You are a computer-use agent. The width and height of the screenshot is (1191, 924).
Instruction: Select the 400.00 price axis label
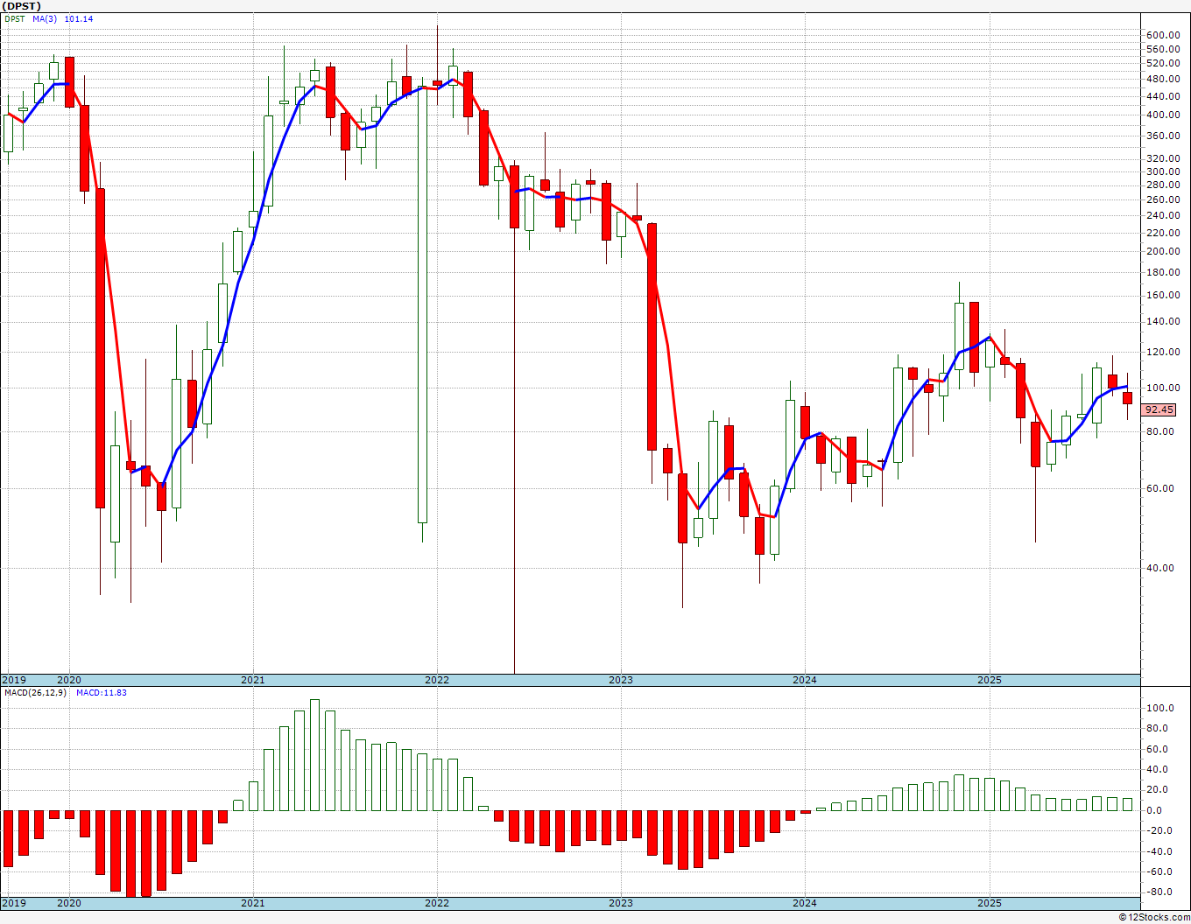(x=1163, y=115)
